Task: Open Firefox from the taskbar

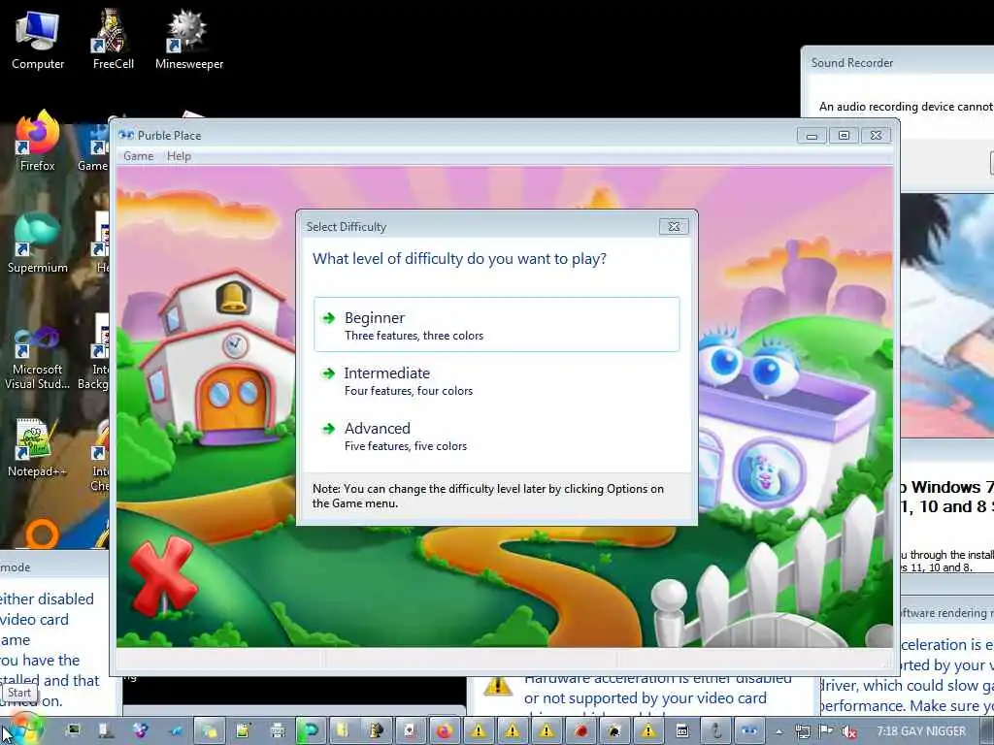Action: click(x=444, y=731)
